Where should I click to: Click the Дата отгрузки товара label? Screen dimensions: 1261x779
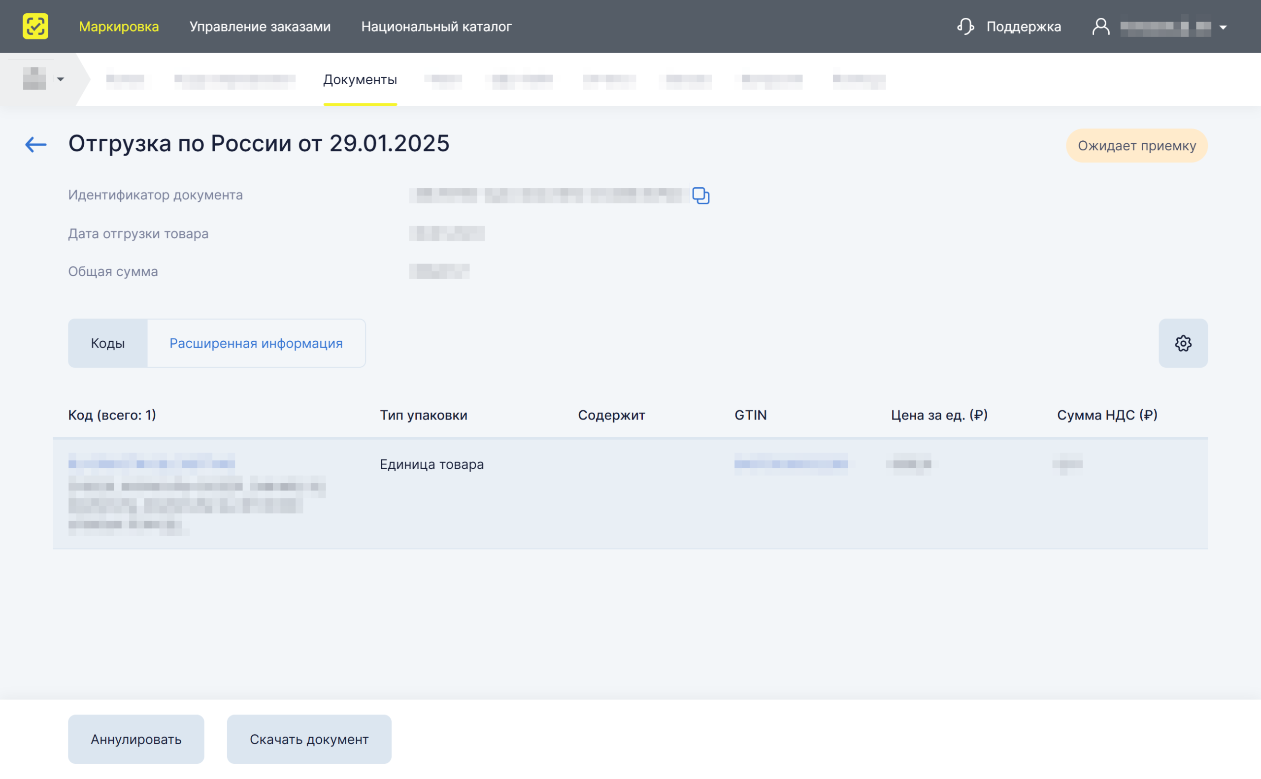[138, 234]
